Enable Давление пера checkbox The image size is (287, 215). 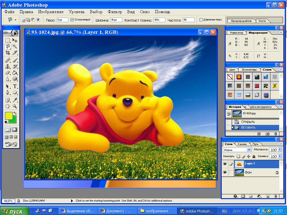201,20
